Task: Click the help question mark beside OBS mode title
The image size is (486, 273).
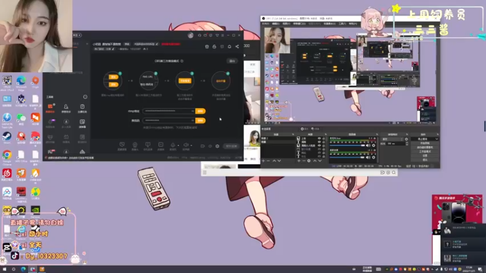Action: [x=182, y=61]
